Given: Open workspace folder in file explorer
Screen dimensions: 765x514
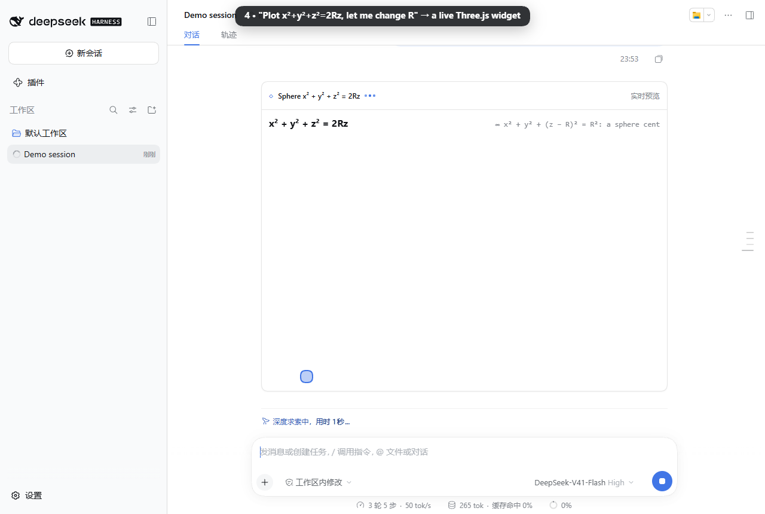Looking at the screenshot, I should tap(696, 15).
